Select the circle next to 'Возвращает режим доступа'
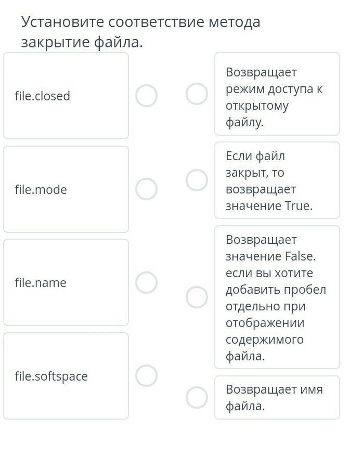The width and height of the screenshot is (350, 456). (x=197, y=94)
